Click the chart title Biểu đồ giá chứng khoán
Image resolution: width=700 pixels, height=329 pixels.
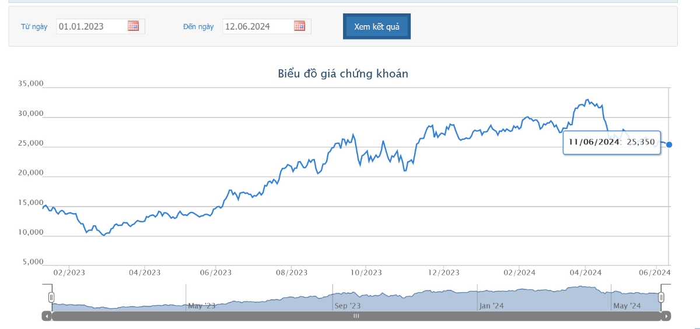[x=343, y=74]
